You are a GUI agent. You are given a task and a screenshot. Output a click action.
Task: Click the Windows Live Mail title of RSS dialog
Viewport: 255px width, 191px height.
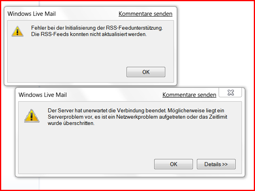[32, 14]
